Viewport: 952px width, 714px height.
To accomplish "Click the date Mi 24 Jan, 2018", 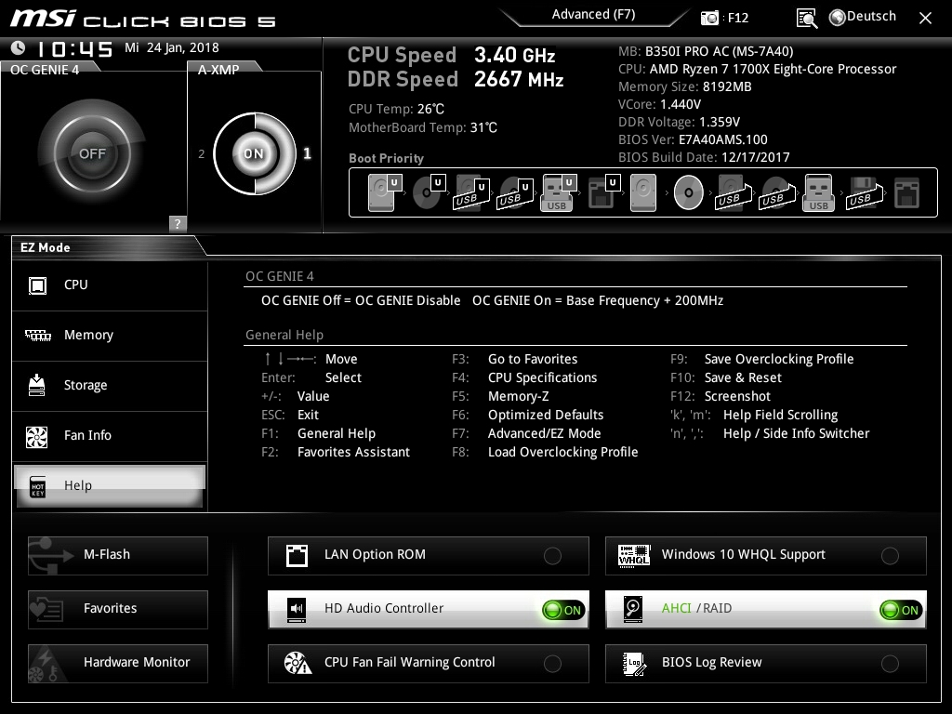I will tap(172, 47).
